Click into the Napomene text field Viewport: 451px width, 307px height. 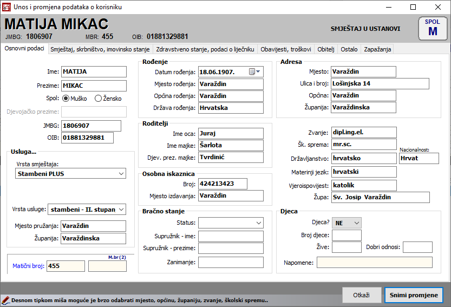(374, 263)
